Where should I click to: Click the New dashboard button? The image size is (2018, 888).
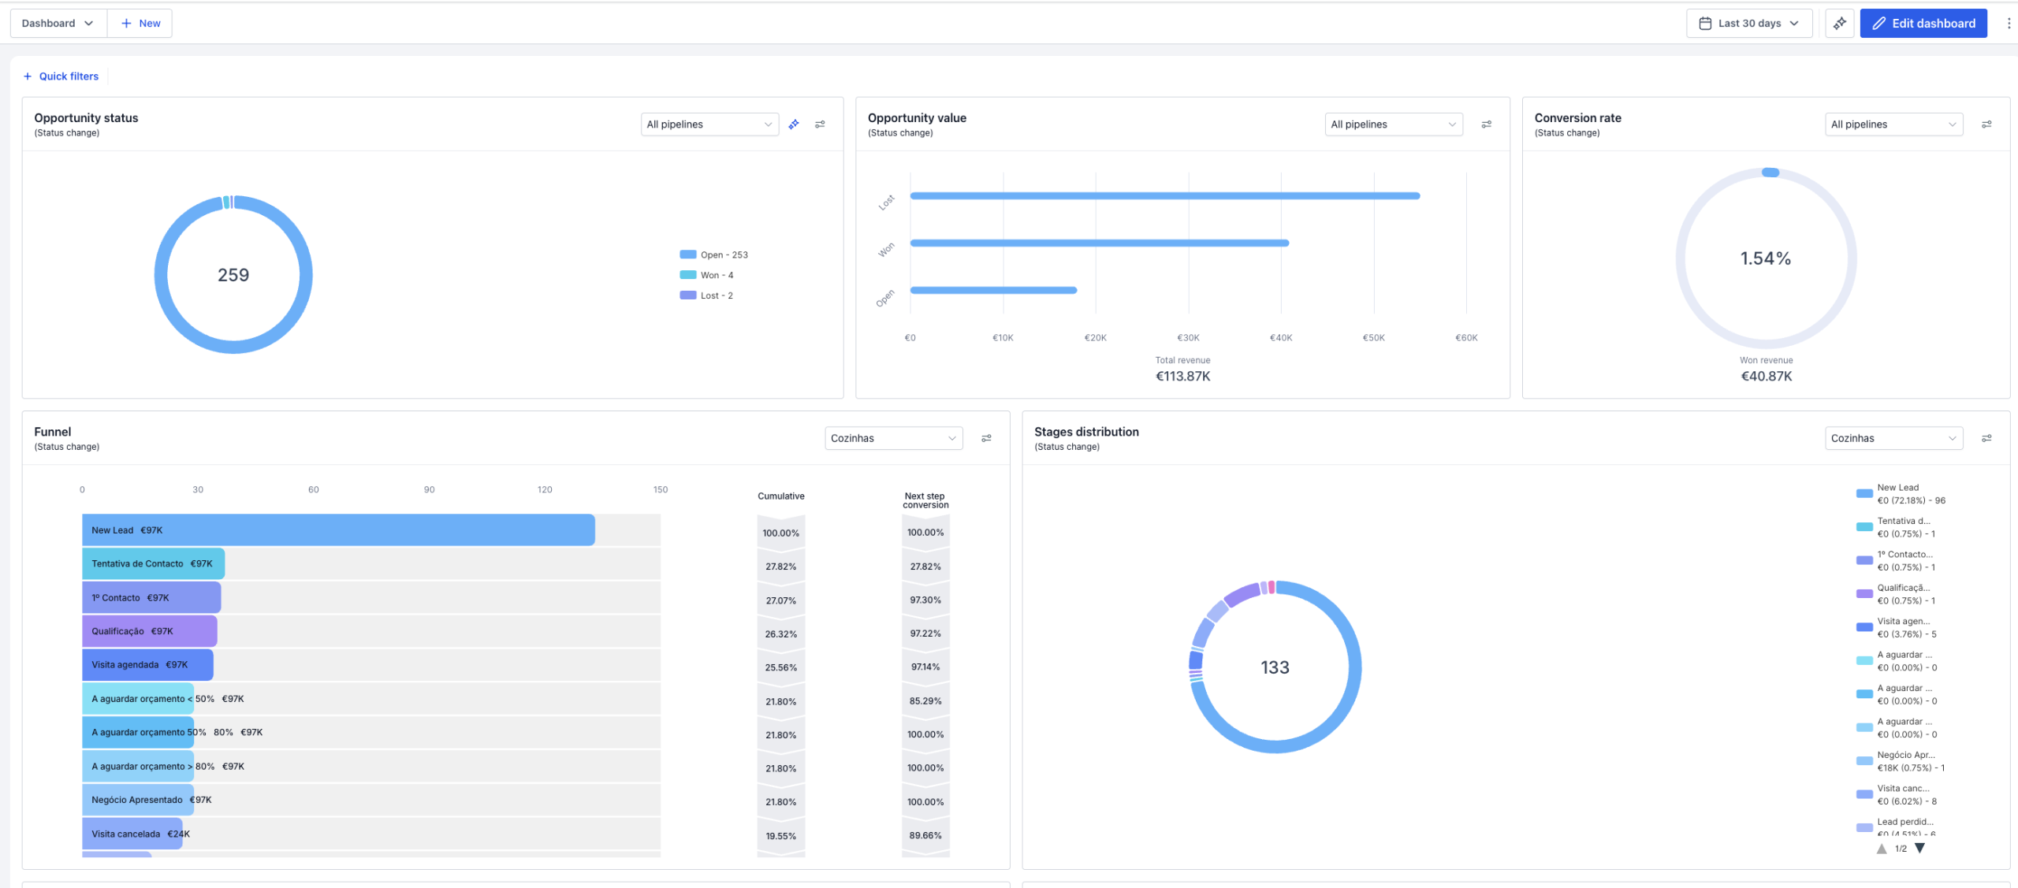coord(140,24)
